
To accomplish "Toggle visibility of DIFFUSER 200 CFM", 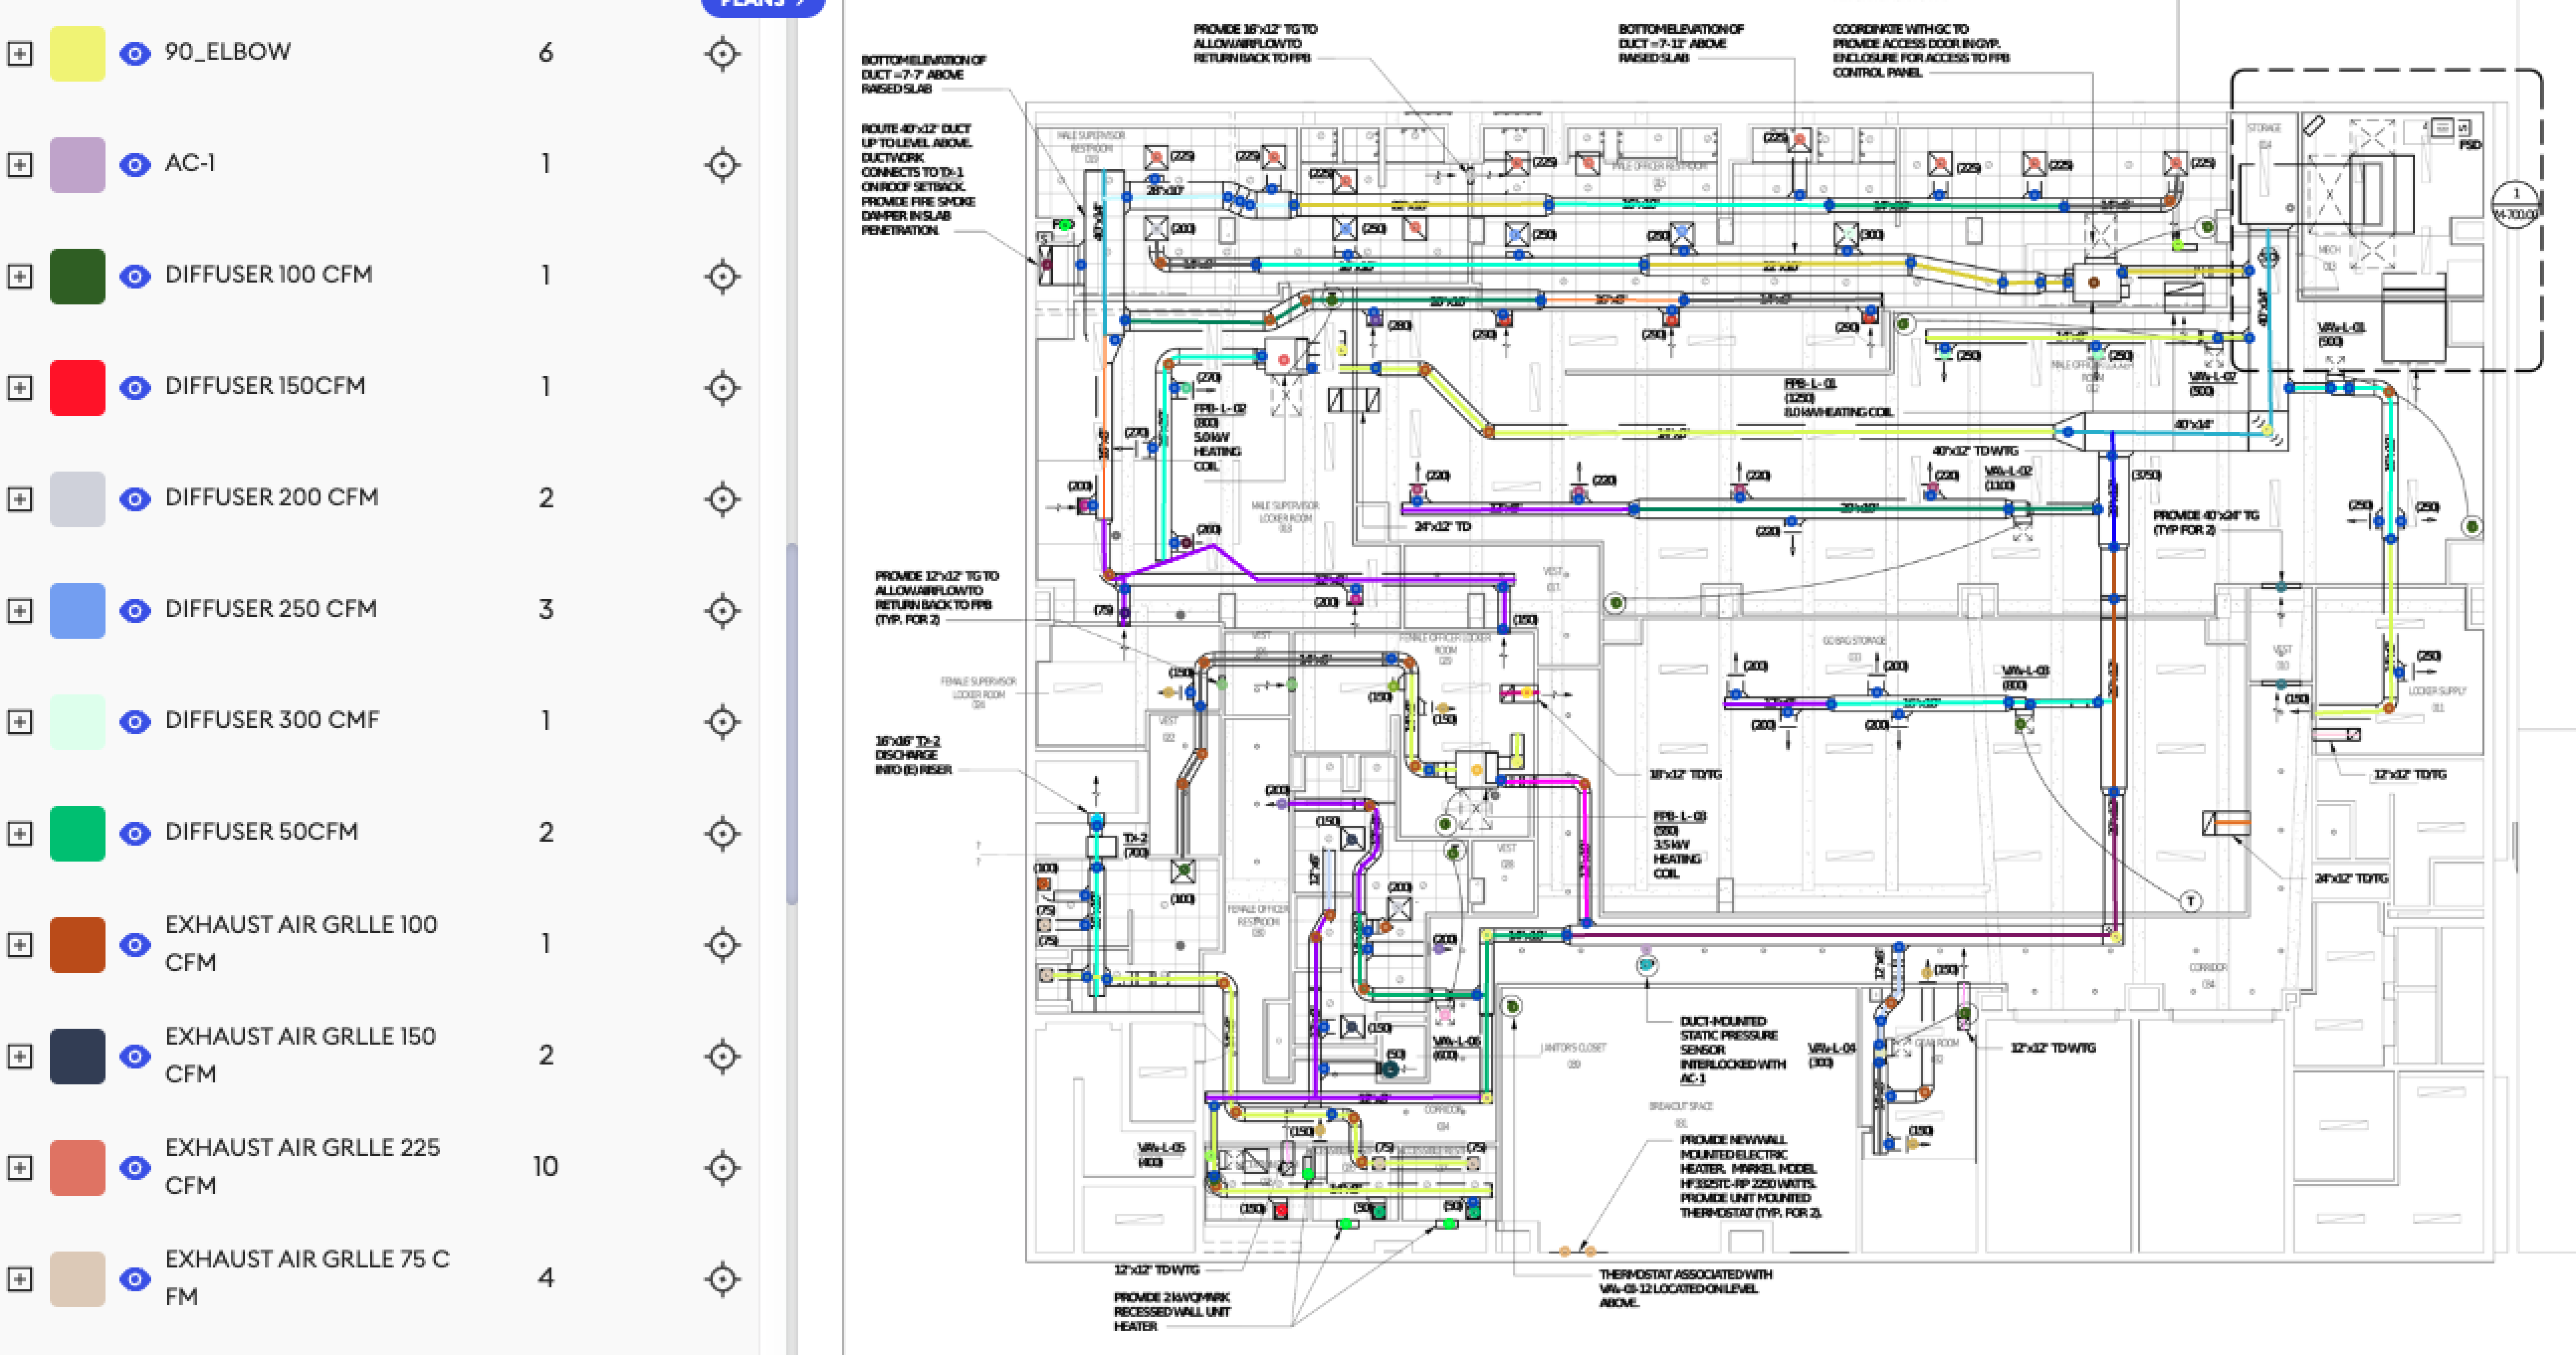I will [x=135, y=498].
